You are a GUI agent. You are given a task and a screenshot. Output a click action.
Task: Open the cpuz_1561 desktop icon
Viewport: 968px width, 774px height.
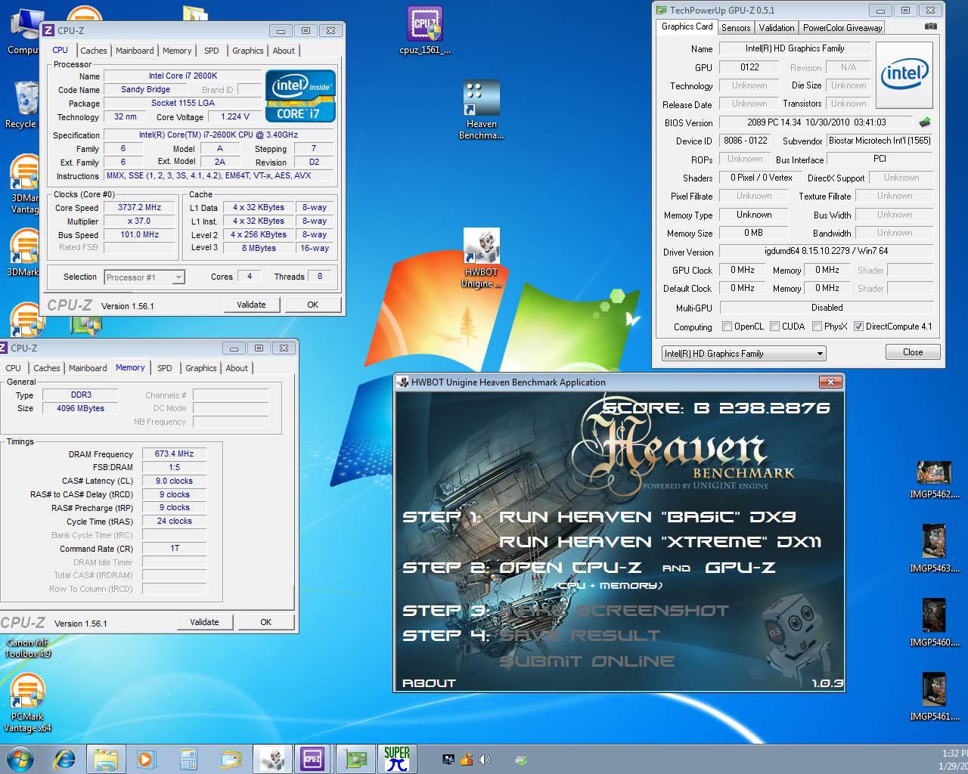tap(425, 31)
